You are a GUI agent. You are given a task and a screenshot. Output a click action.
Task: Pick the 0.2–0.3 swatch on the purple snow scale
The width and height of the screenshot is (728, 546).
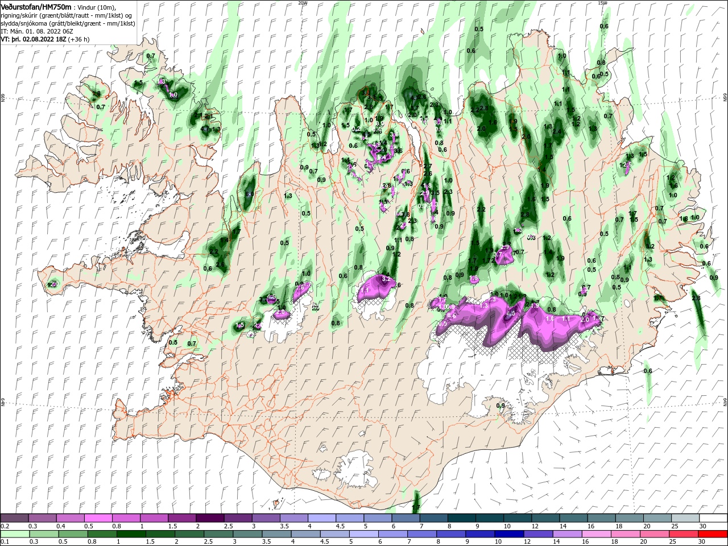pyautogui.click(x=14, y=518)
